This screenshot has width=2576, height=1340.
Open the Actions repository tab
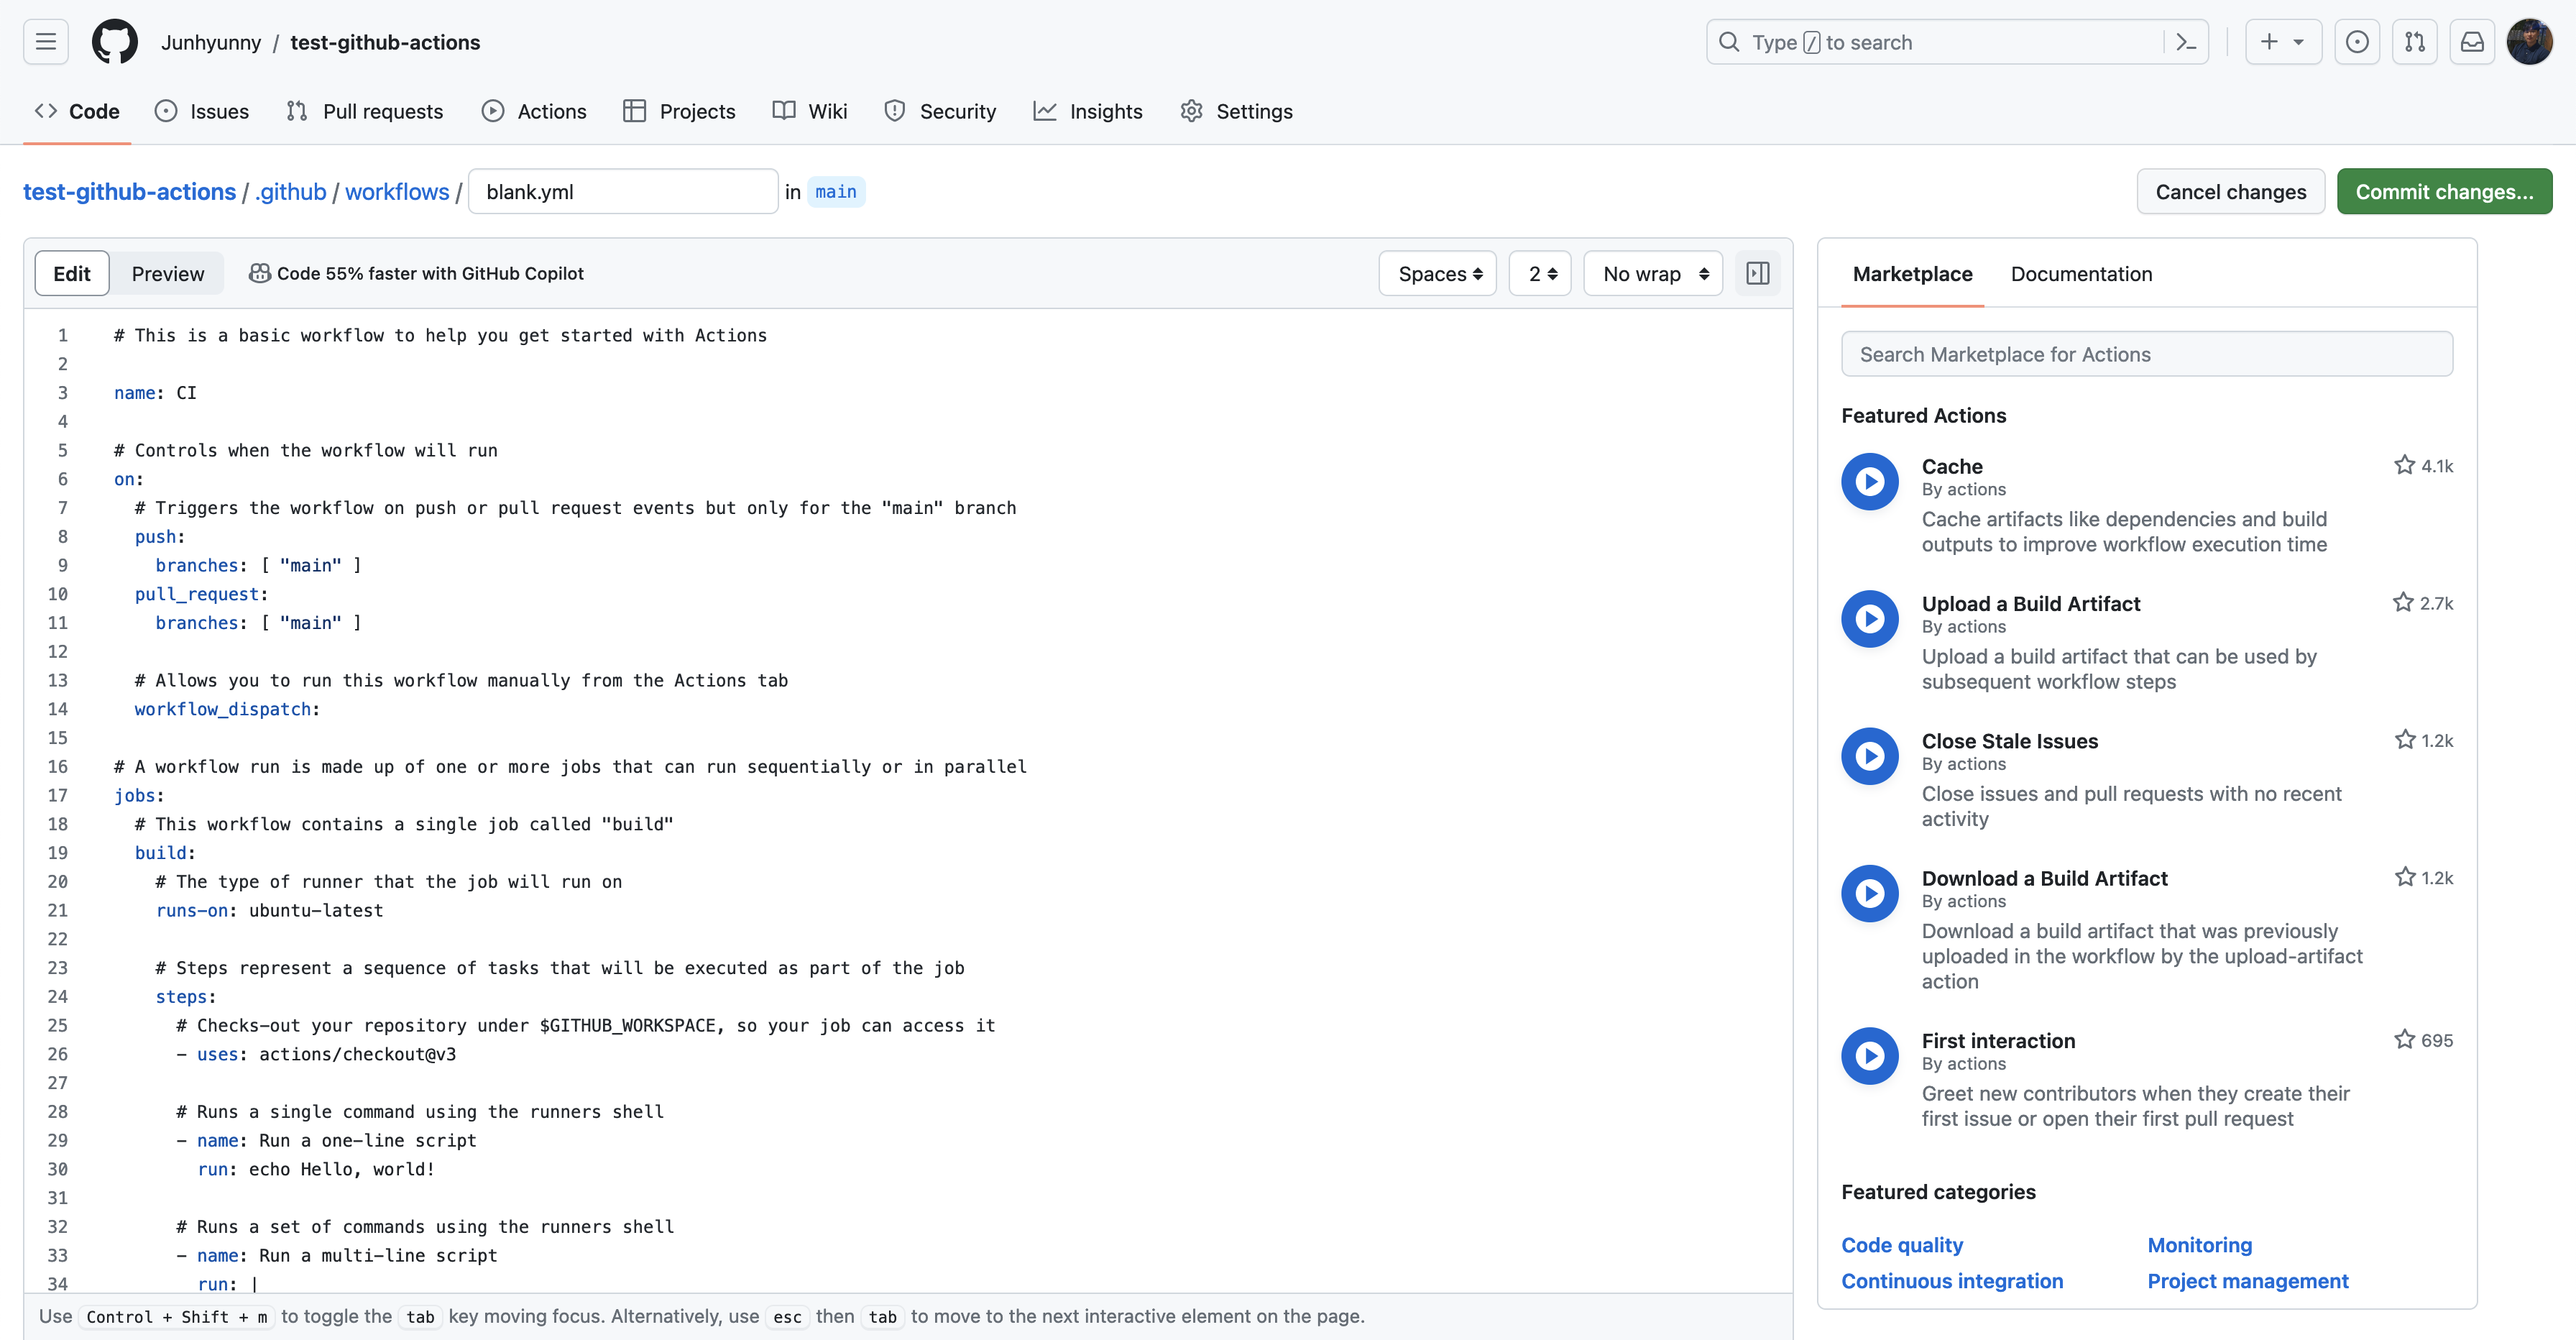click(534, 111)
